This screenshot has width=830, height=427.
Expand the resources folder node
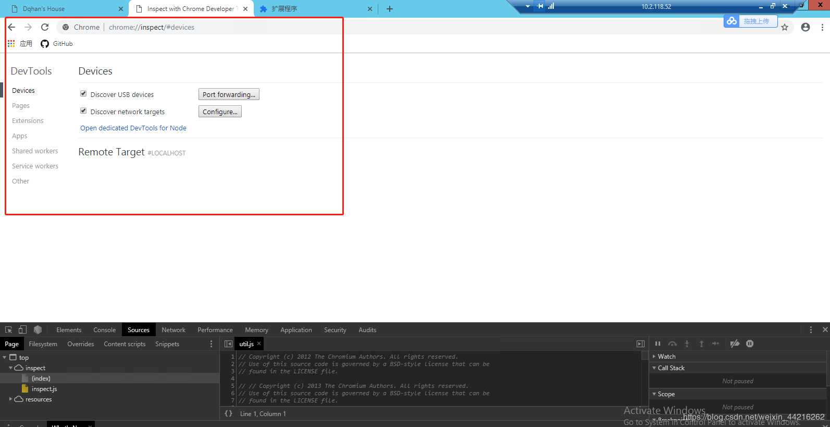[x=10, y=399]
